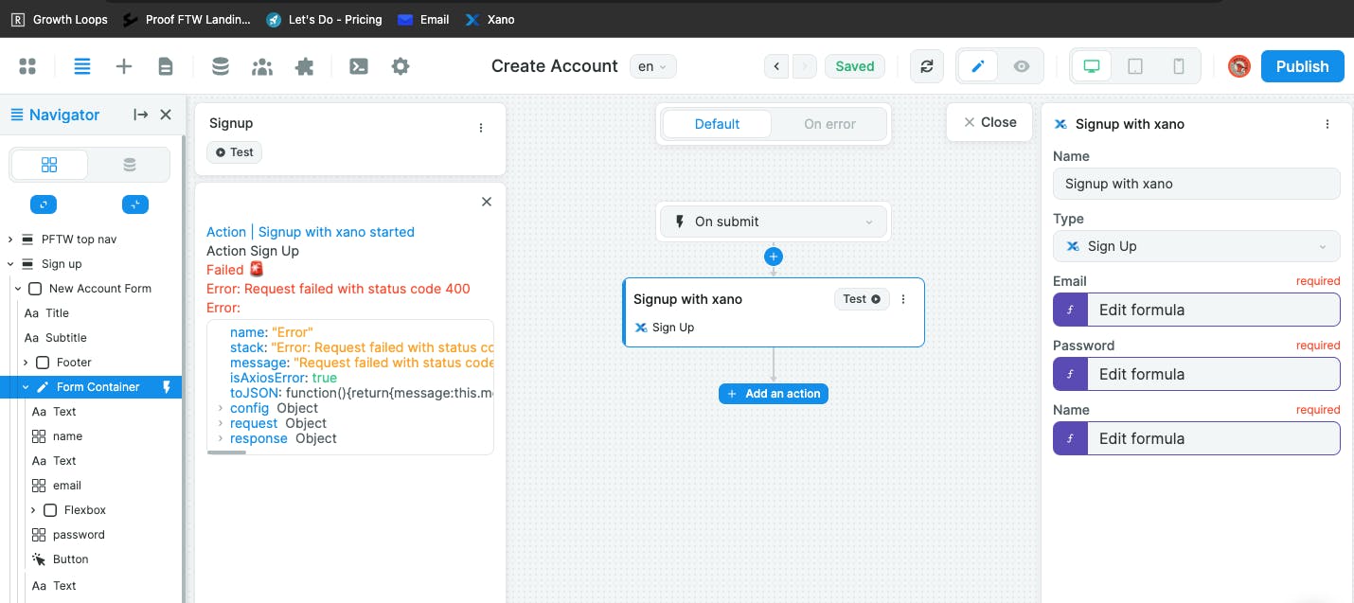Expand the Flexbox tree node
Viewport: 1354px width, 603px height.
[x=33, y=510]
